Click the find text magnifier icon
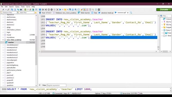This screenshot has height=97, width=172. [x=76, y=10]
